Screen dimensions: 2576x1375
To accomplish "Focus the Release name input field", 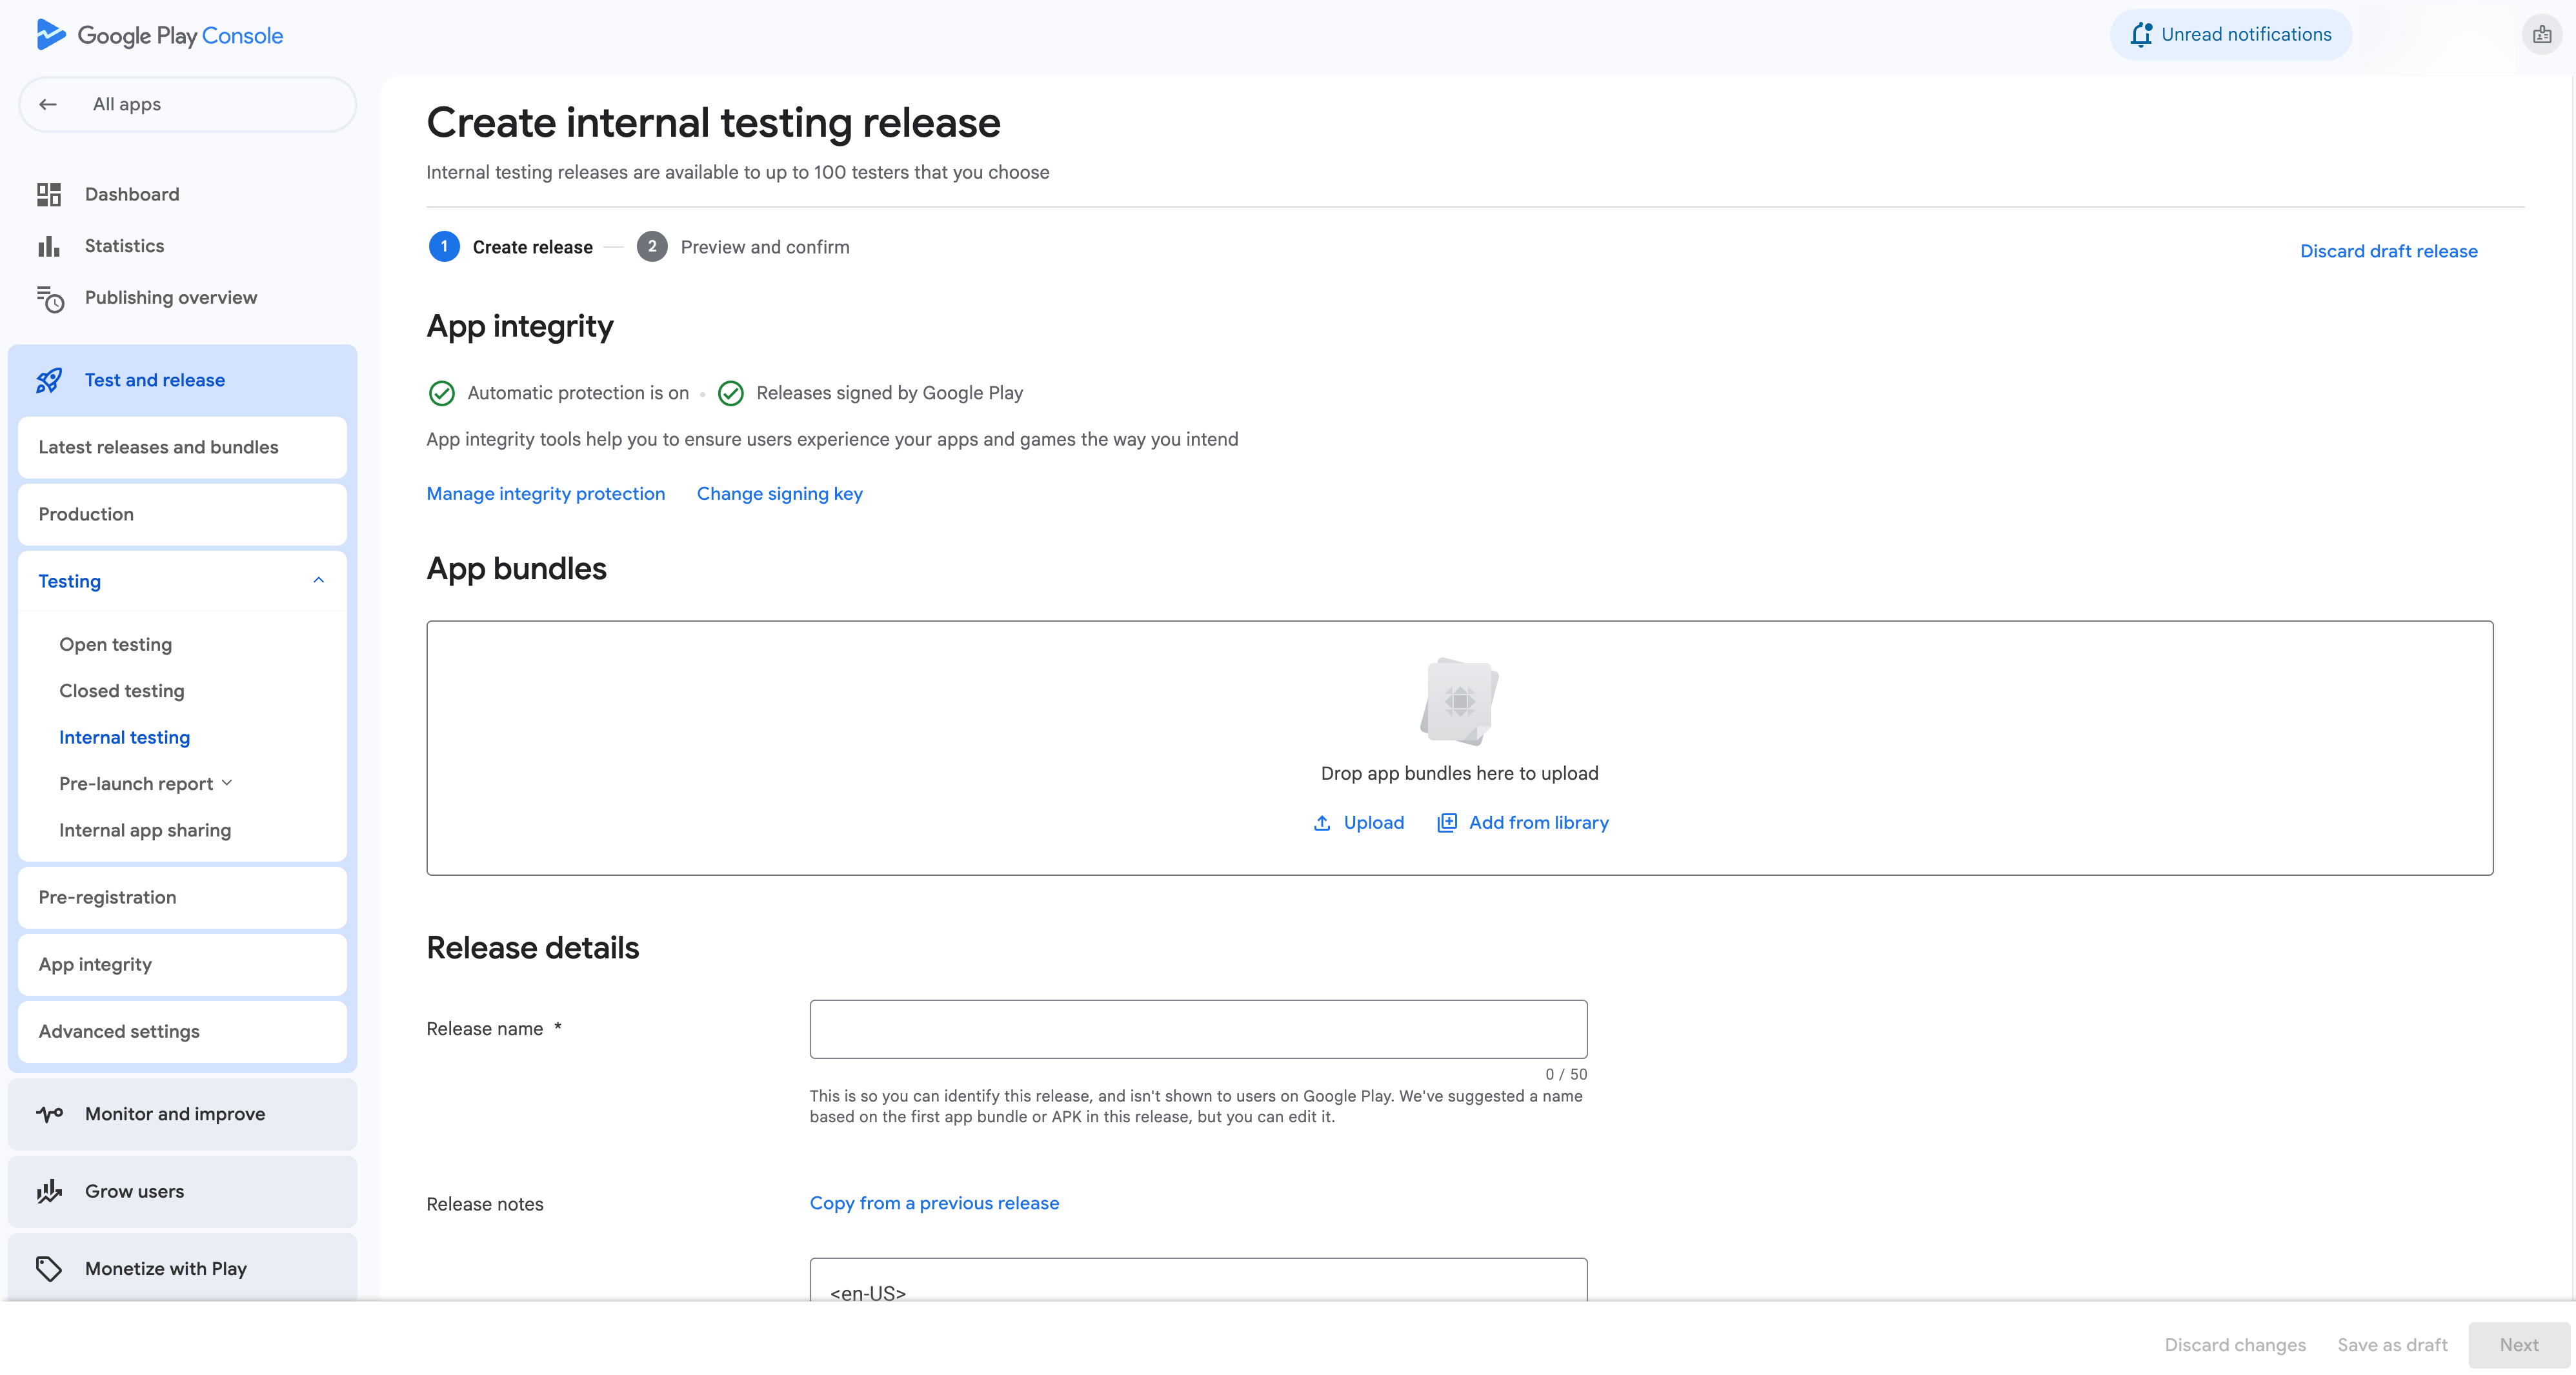I will [x=1198, y=1029].
